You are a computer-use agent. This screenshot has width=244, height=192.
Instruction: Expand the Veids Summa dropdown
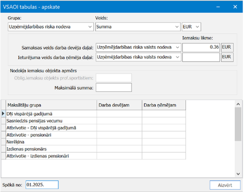coord(138,27)
